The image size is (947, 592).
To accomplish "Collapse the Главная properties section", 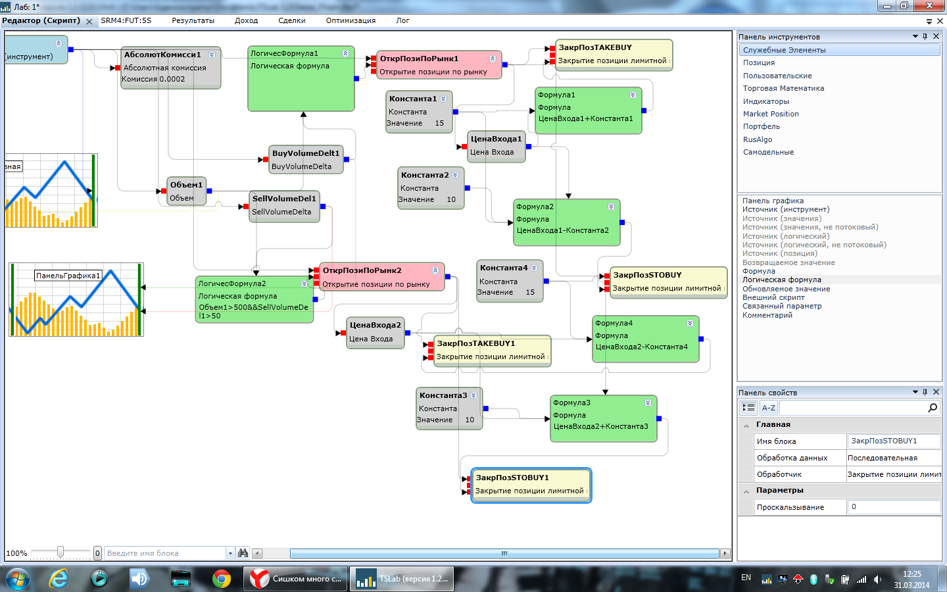I will click(x=746, y=426).
